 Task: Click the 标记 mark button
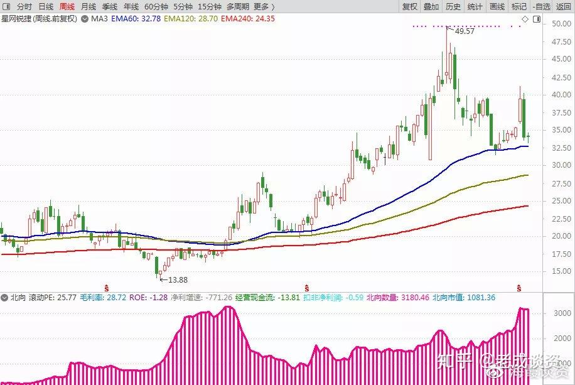click(519, 7)
